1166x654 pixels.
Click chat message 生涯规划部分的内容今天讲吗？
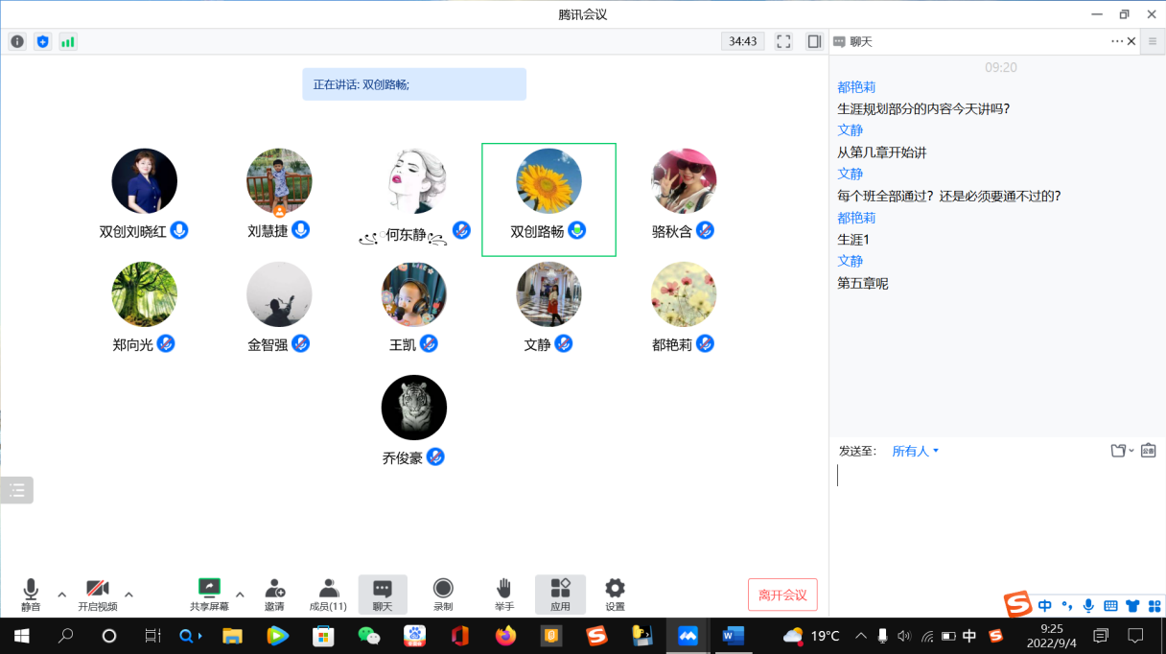[923, 108]
